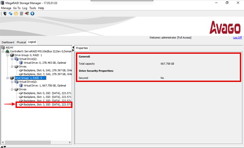Click the grayed database toolbar icon
The image size is (244, 148).
coord(22,14)
